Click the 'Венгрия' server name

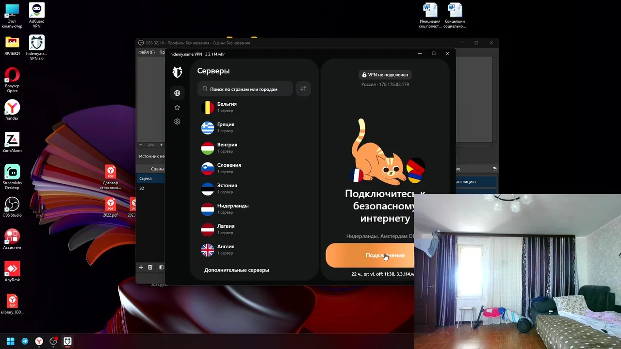click(x=227, y=144)
